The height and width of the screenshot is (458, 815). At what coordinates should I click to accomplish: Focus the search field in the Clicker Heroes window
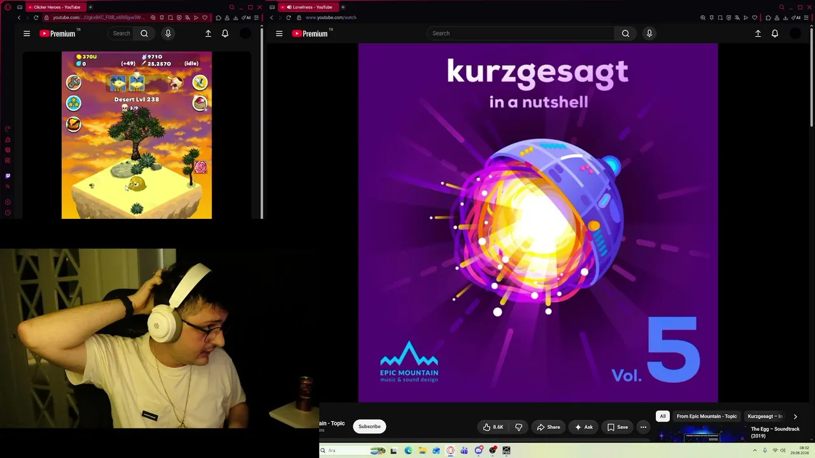coord(122,34)
